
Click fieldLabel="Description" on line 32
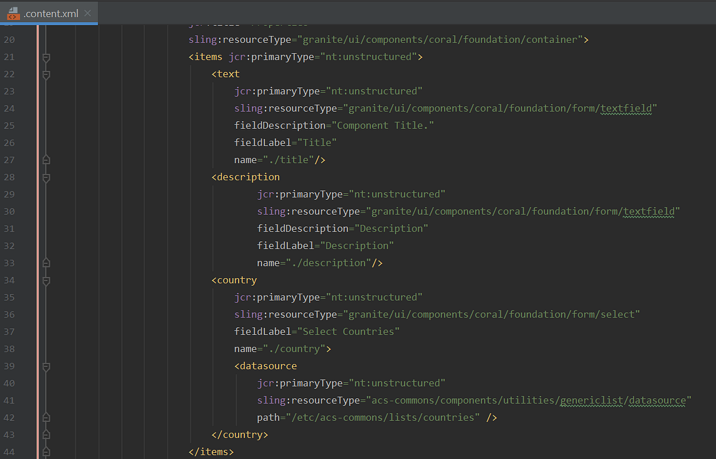click(x=326, y=245)
